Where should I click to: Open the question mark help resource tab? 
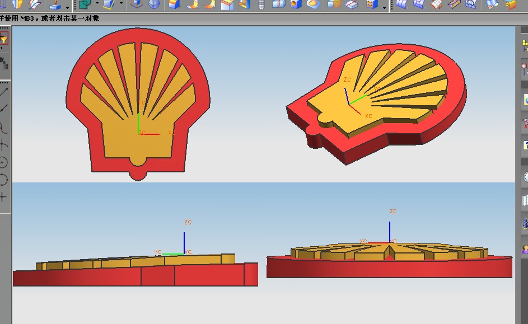[525, 145]
